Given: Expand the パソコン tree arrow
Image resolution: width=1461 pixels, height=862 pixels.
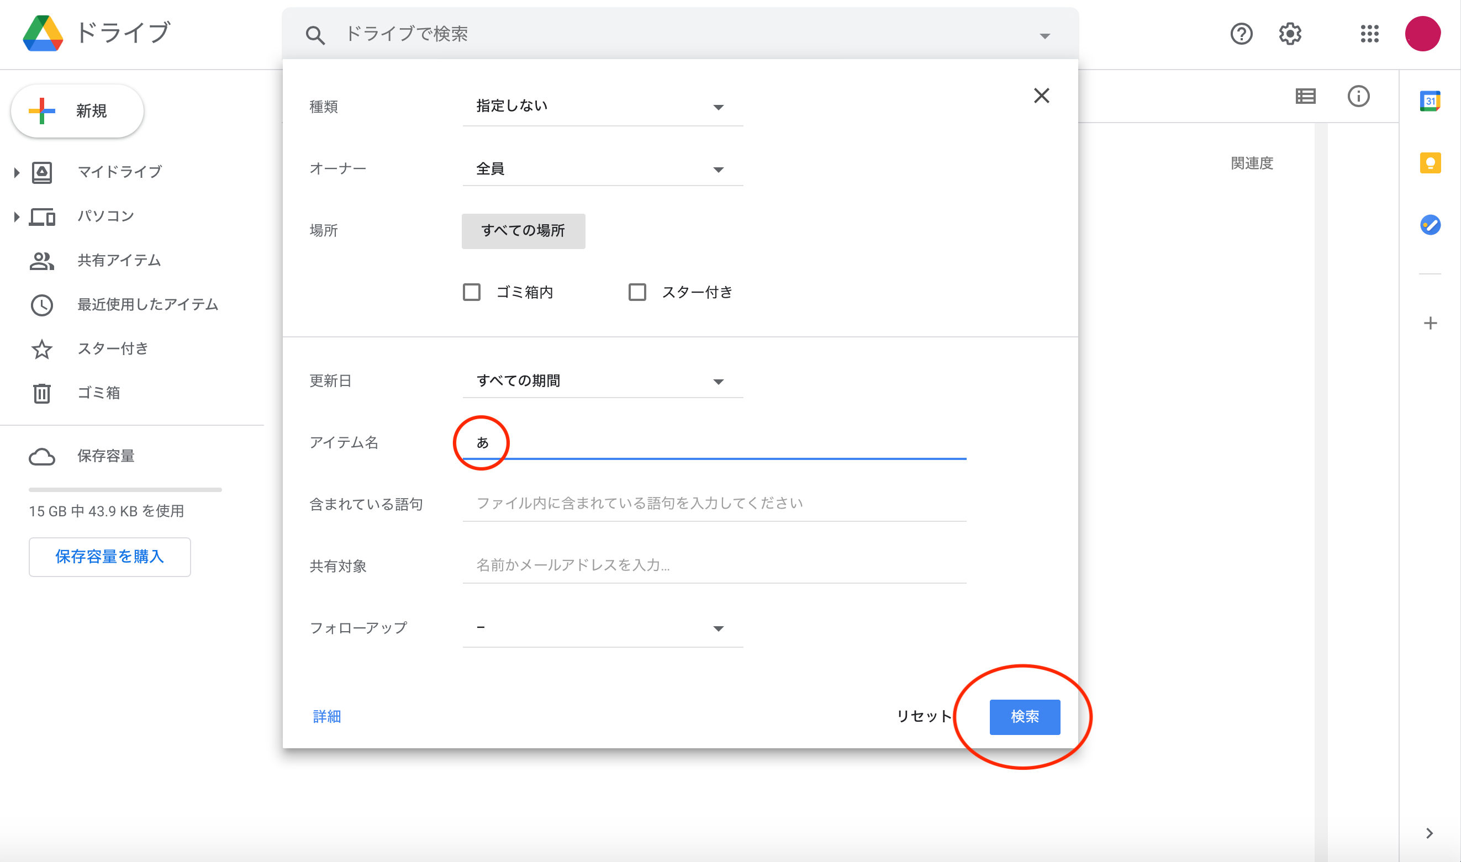Looking at the screenshot, I should coord(16,216).
